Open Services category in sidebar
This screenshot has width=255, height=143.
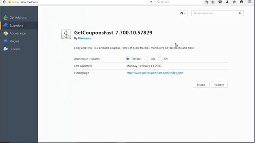(x=19, y=49)
